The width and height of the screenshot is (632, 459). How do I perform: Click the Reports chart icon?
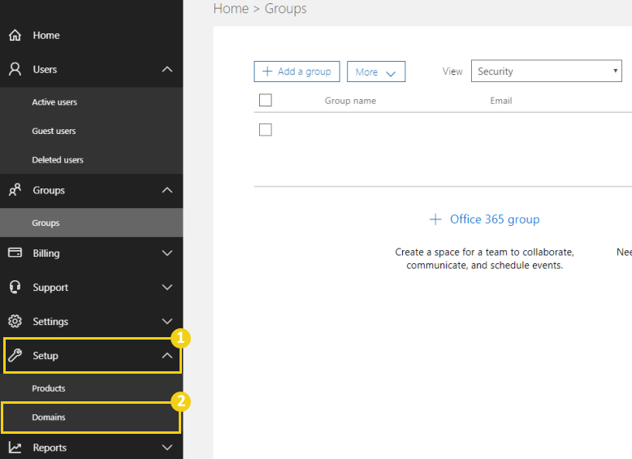[x=15, y=448]
